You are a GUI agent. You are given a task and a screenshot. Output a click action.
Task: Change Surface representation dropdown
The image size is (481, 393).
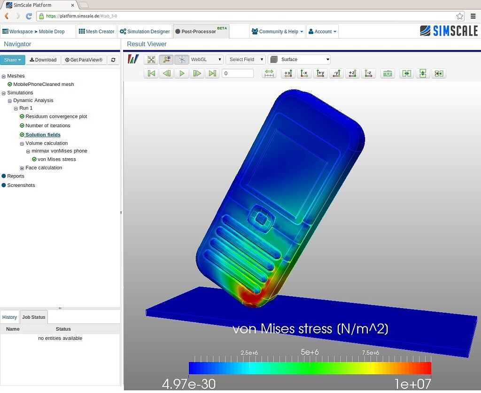299,59
